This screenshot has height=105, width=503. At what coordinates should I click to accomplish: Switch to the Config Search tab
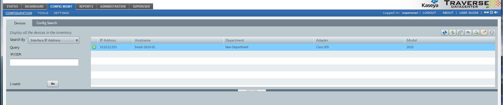[x=47, y=23]
